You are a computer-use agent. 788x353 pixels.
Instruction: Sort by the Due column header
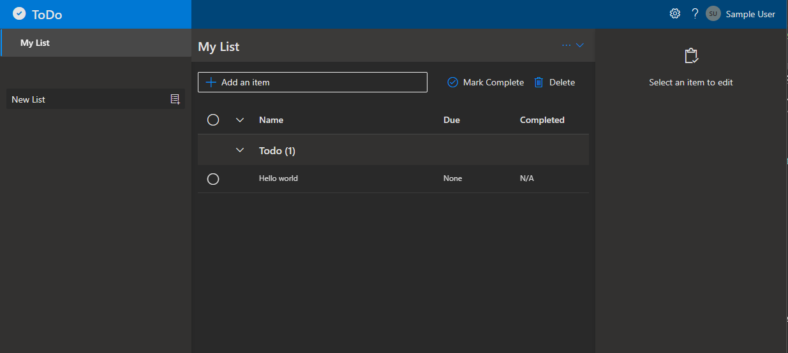pos(452,120)
